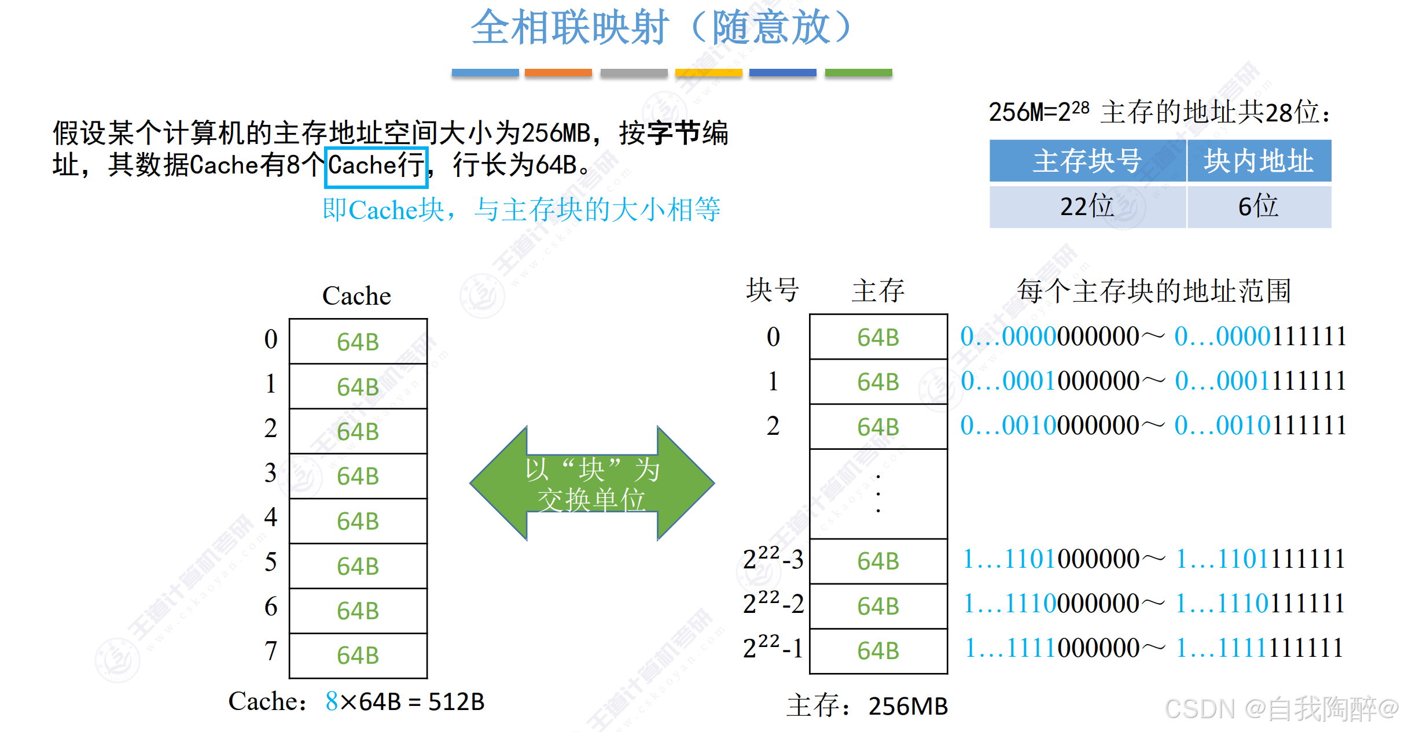Click the 块内地址 table header cell

click(x=1259, y=162)
